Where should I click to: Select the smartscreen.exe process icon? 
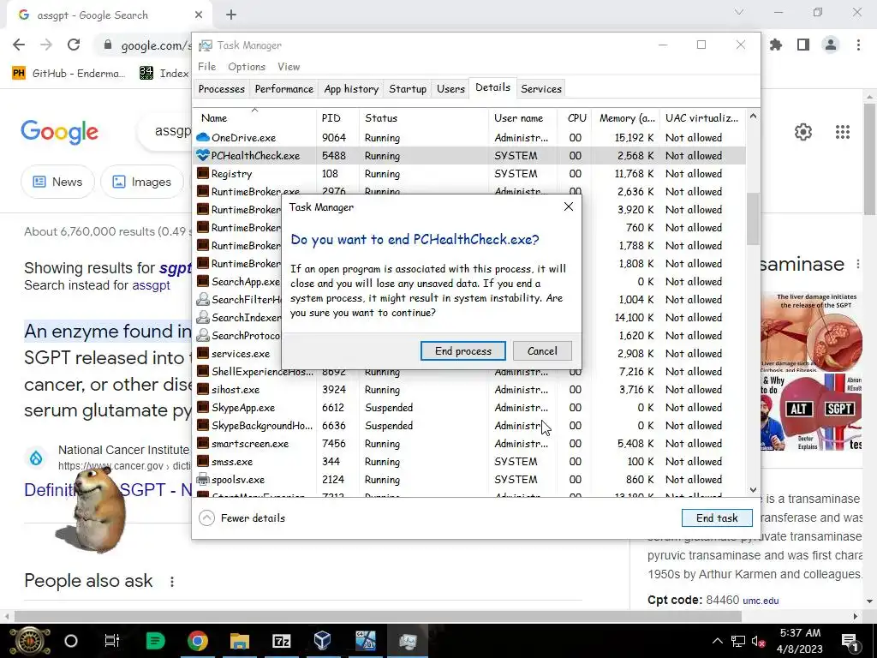(x=203, y=444)
